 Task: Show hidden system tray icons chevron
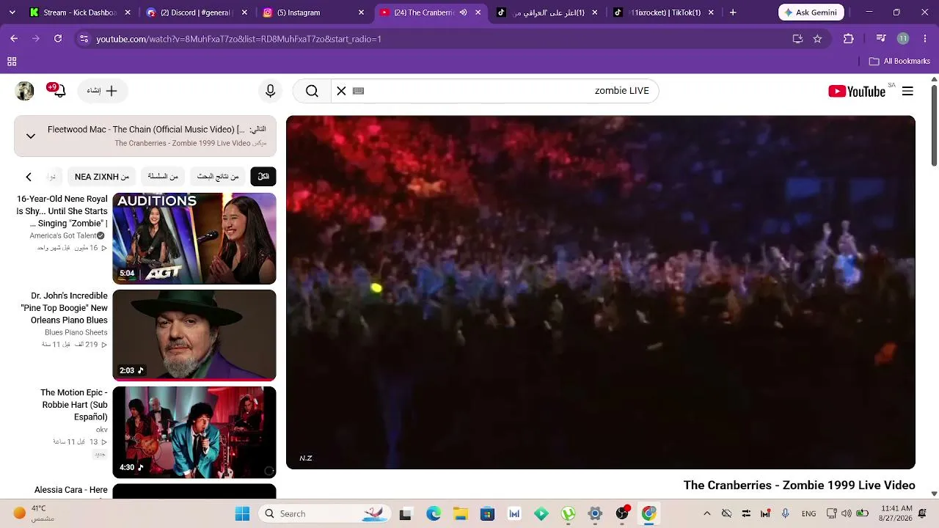[707, 513]
